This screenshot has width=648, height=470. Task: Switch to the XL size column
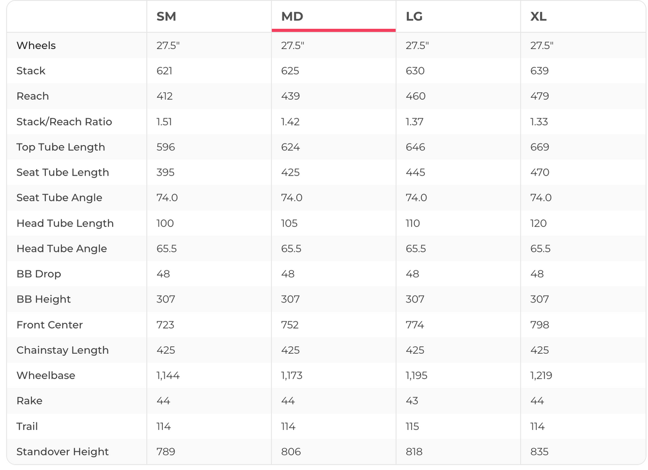tap(538, 17)
